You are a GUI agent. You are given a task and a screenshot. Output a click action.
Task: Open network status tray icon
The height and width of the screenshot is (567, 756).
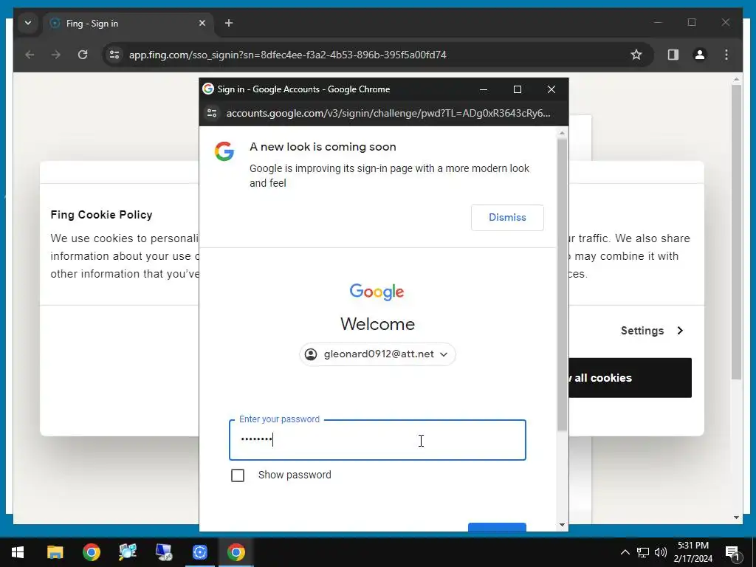click(x=643, y=552)
